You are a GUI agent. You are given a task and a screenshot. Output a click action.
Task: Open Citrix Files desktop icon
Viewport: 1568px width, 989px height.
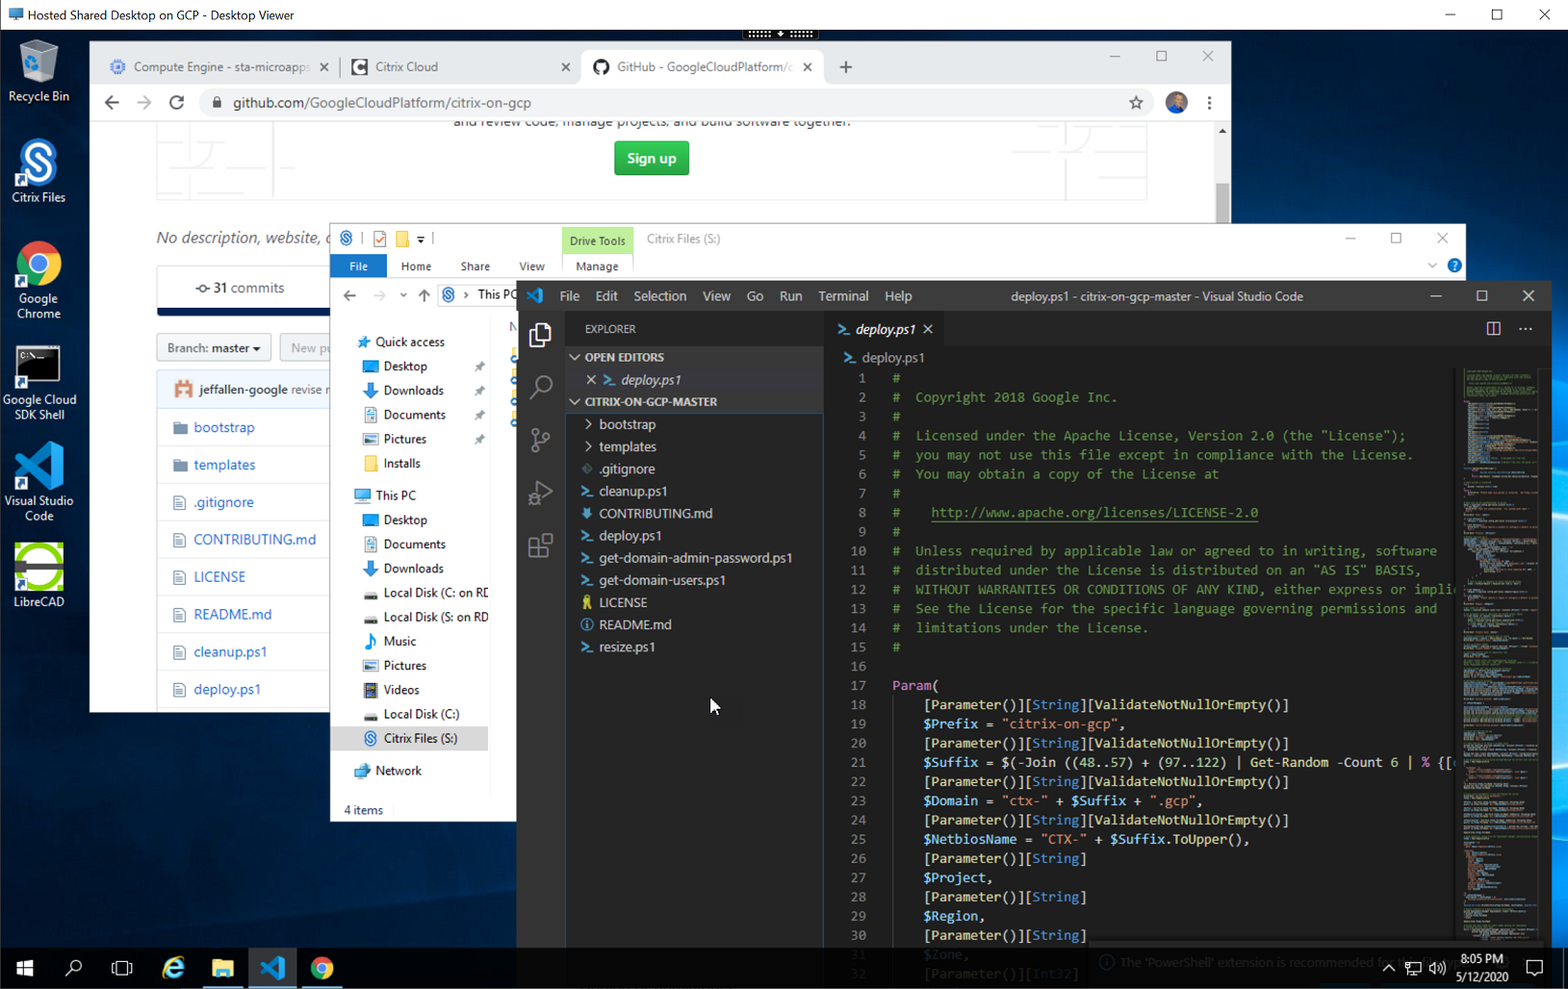pyautogui.click(x=39, y=171)
